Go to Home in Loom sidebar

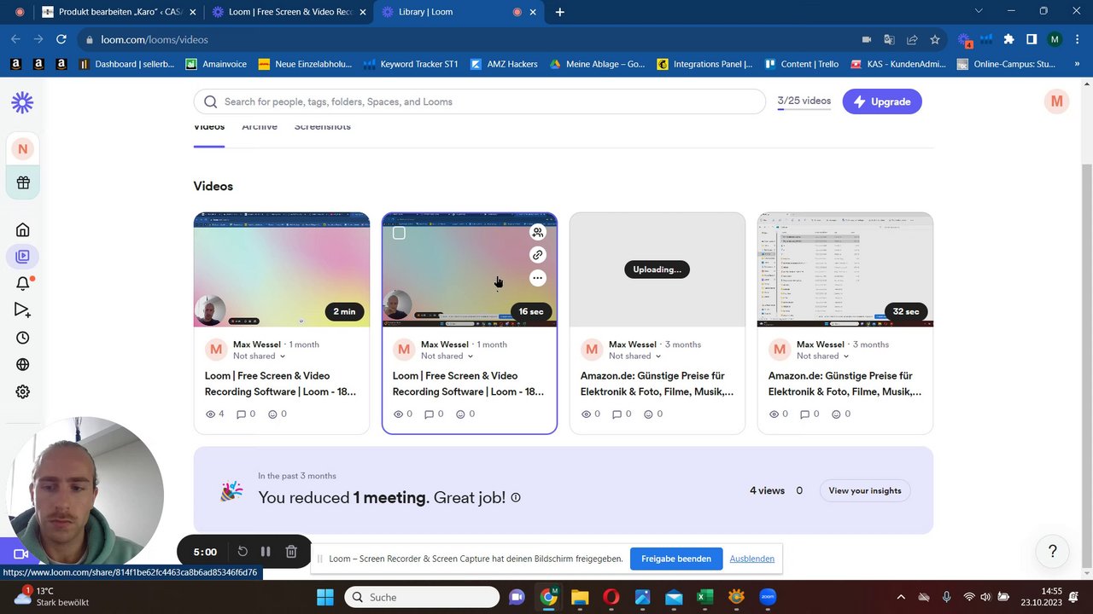coord(23,229)
